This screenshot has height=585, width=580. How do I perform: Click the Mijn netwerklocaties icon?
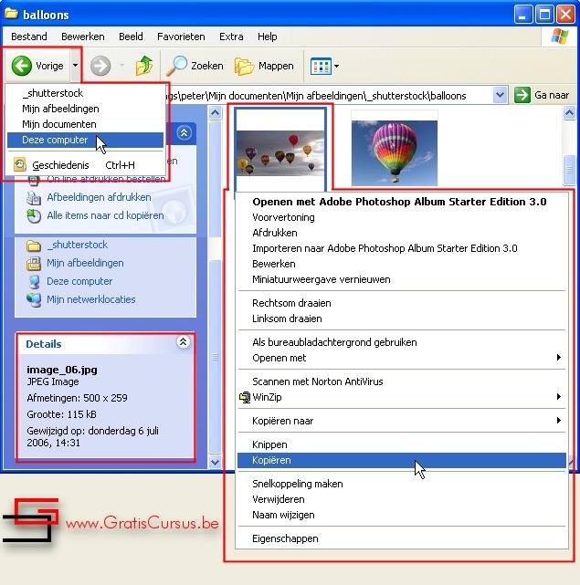[x=34, y=300]
